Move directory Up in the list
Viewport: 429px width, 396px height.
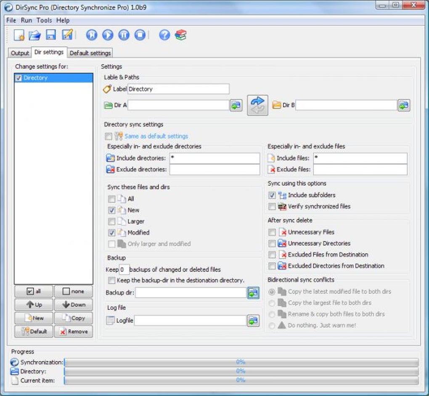[34, 305]
